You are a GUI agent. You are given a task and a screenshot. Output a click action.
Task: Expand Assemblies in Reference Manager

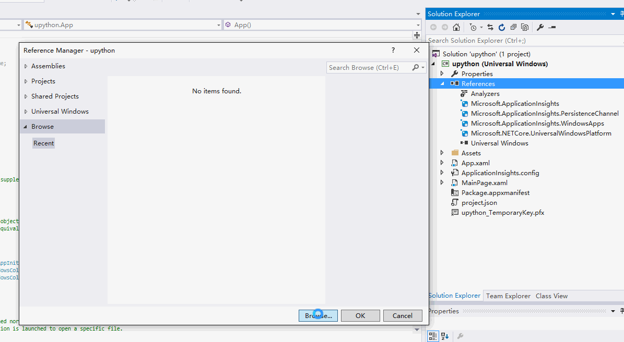(26, 66)
